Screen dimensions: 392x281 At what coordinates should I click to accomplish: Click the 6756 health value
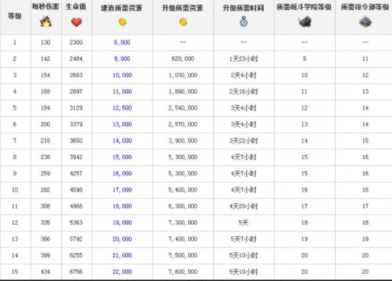coord(76,272)
